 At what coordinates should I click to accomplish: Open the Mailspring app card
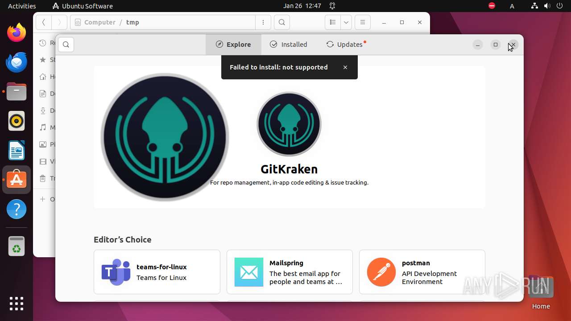click(x=290, y=272)
